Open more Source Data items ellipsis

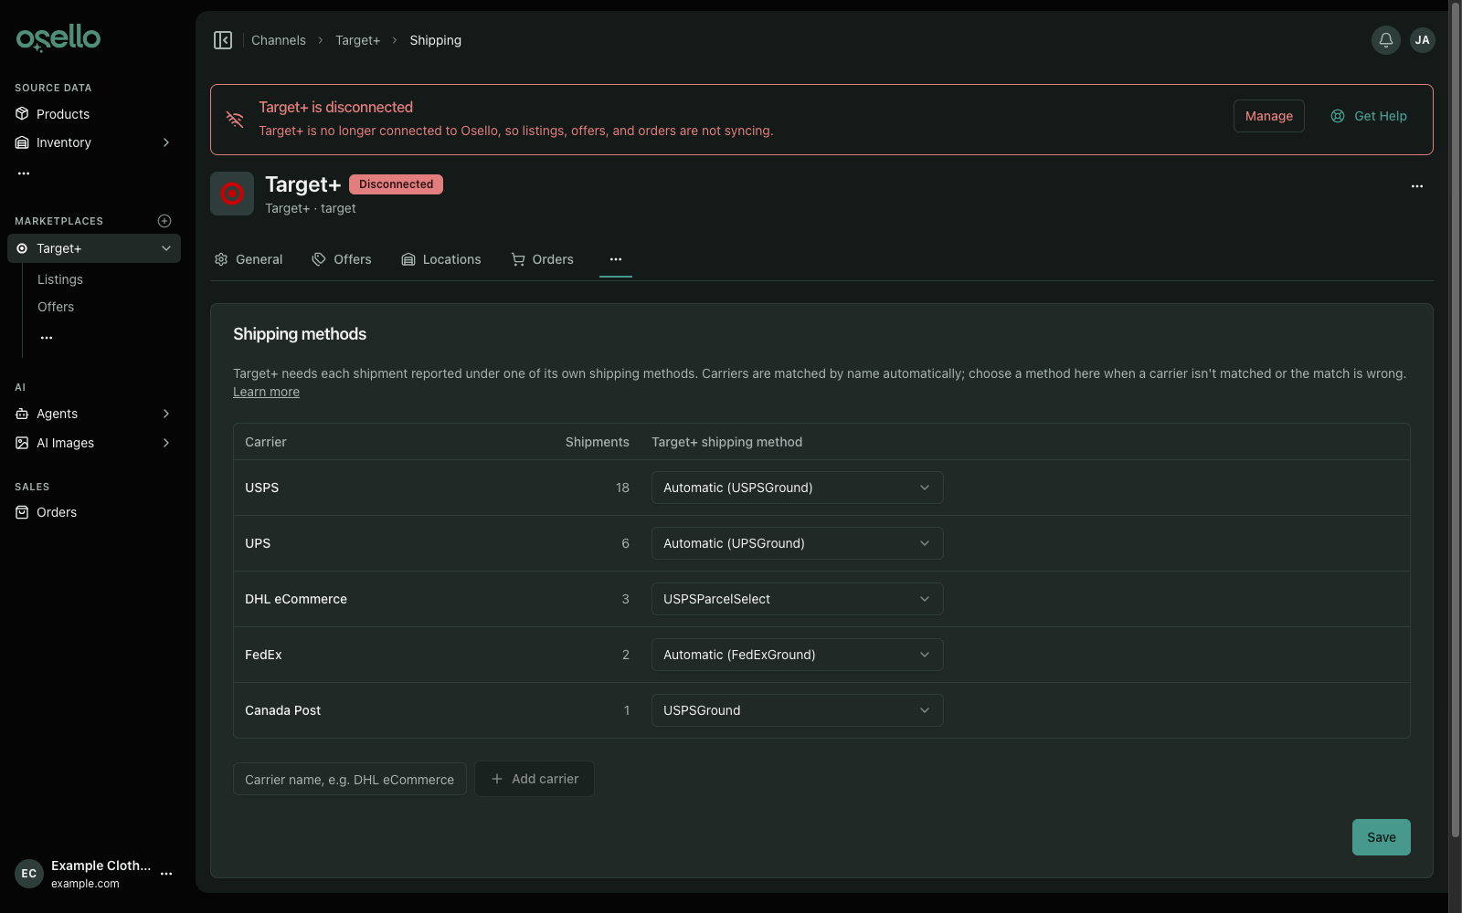pyautogui.click(x=24, y=173)
